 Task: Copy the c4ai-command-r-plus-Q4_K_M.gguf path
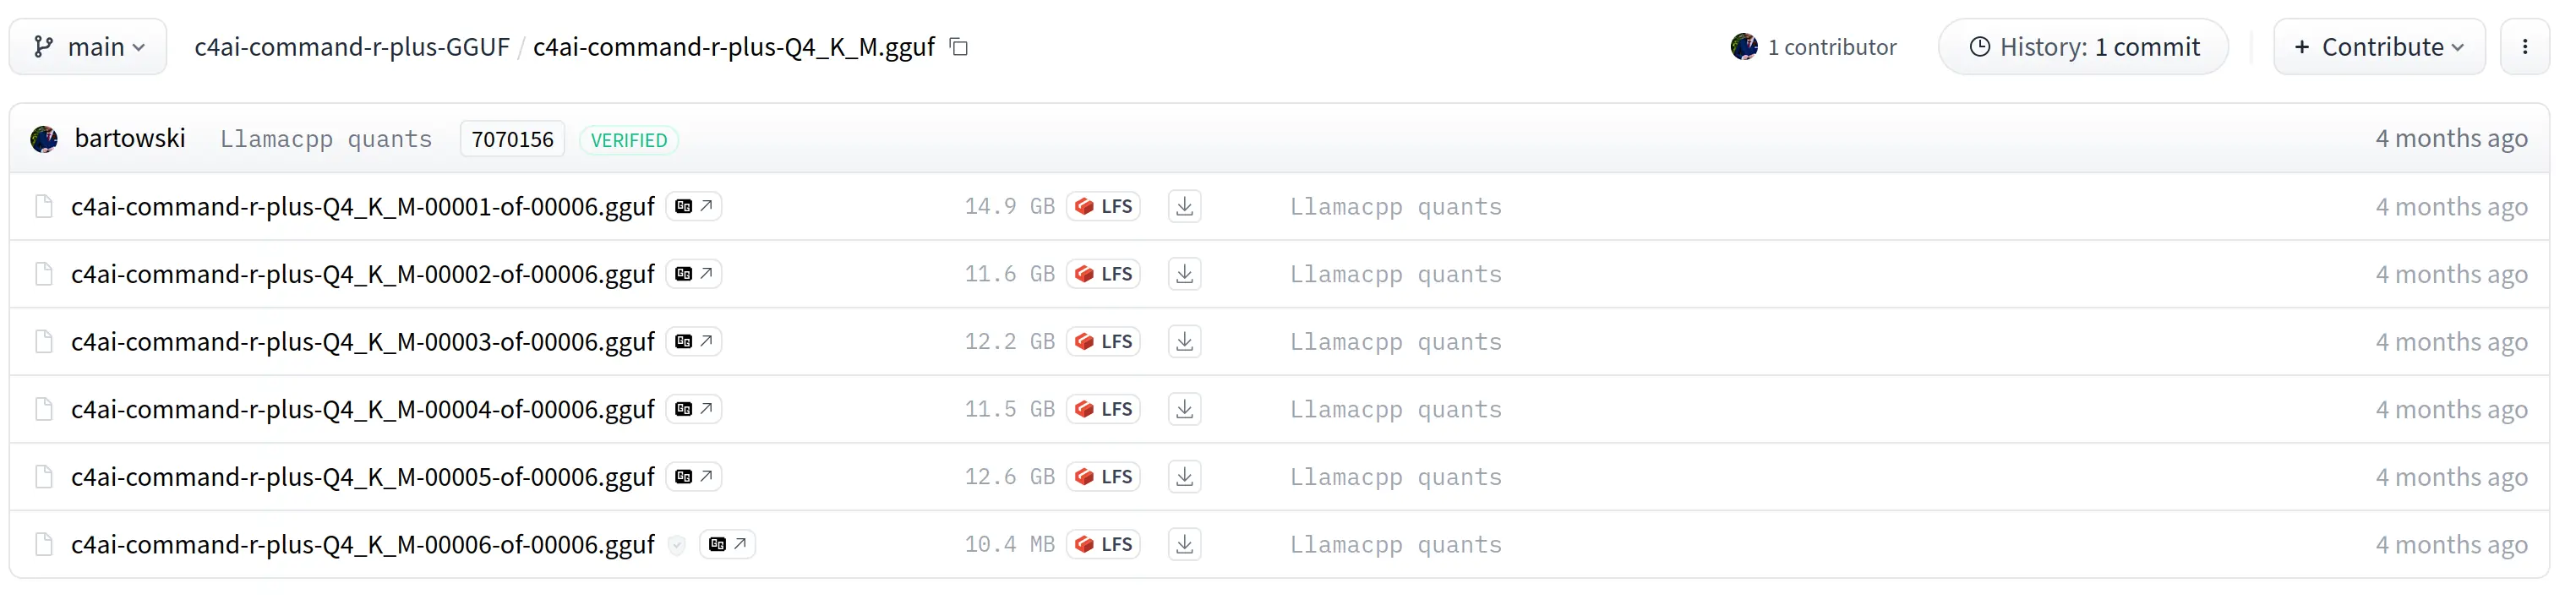[x=959, y=47]
